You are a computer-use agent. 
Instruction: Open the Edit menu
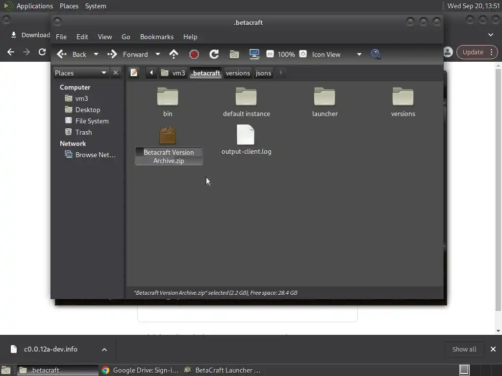click(x=82, y=37)
